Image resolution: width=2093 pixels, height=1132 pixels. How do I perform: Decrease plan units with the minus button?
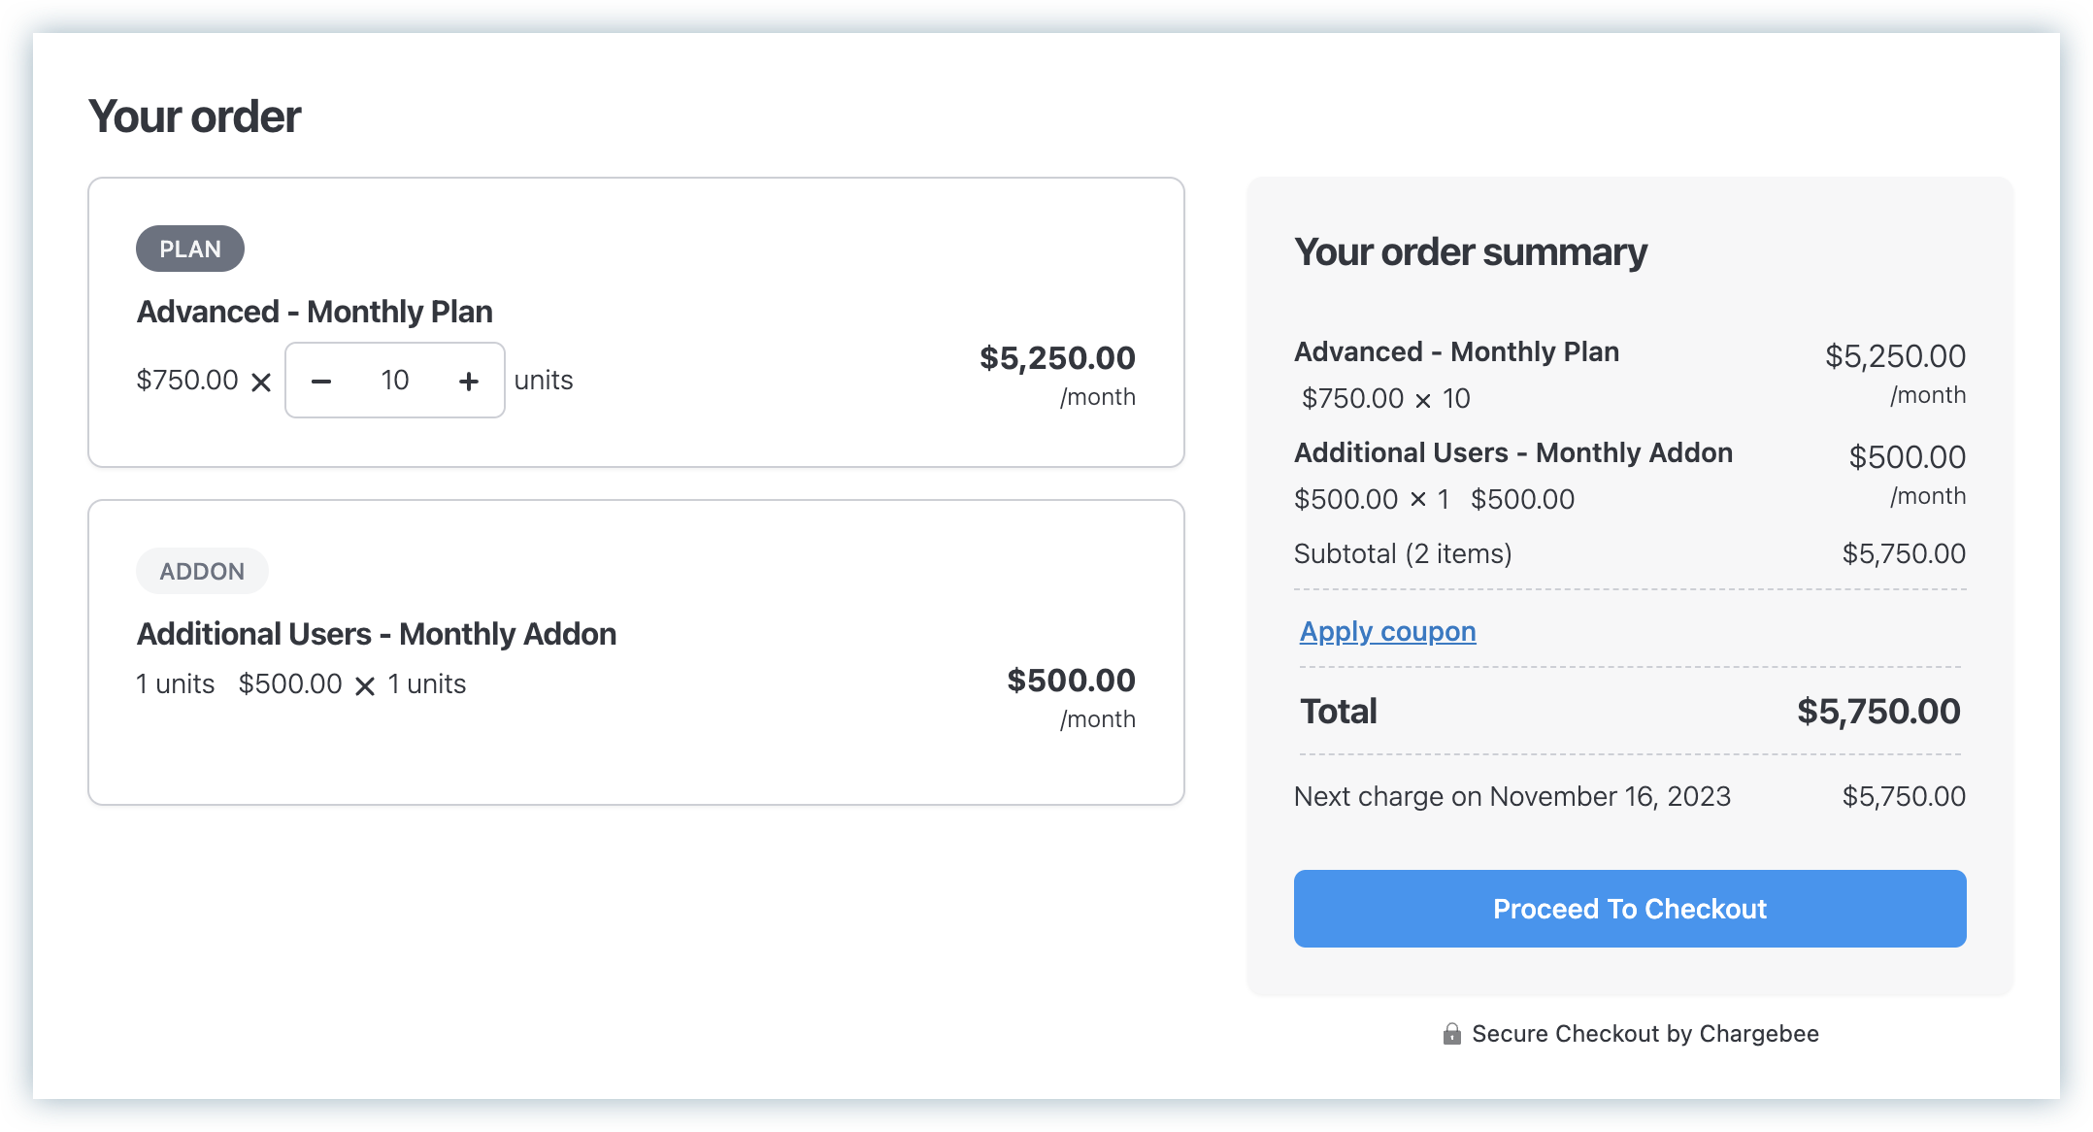point(321,382)
